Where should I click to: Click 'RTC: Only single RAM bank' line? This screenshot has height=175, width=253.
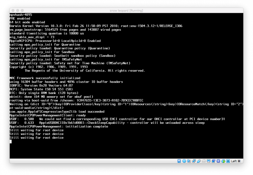click(x=44, y=93)
